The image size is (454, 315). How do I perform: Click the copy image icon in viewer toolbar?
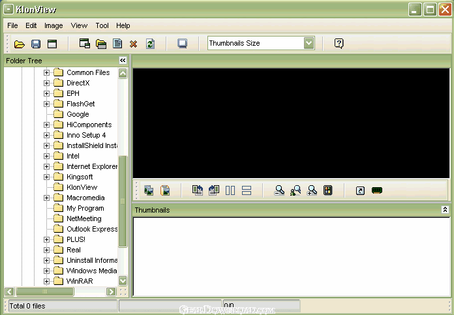(x=149, y=190)
